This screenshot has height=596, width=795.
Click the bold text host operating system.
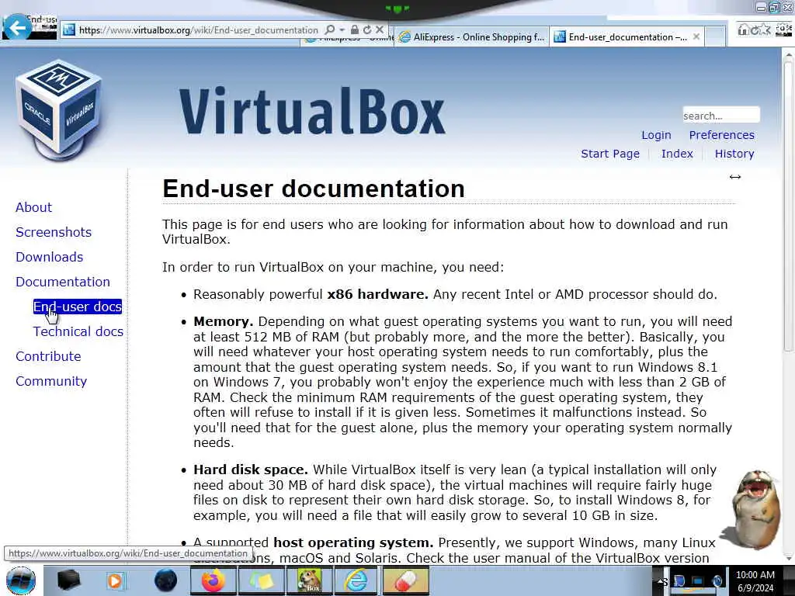tap(353, 542)
